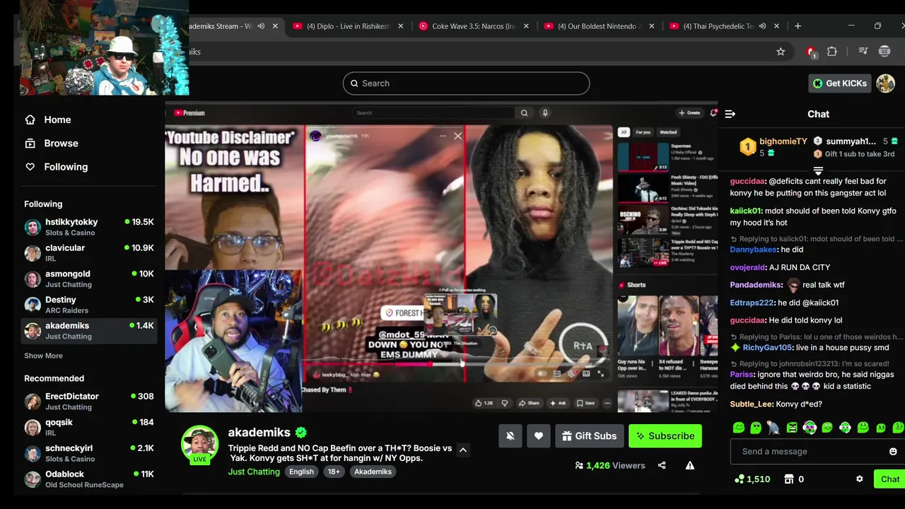Image resolution: width=905 pixels, height=509 pixels.
Task: Open the emoji picker in chat
Action: click(x=893, y=452)
